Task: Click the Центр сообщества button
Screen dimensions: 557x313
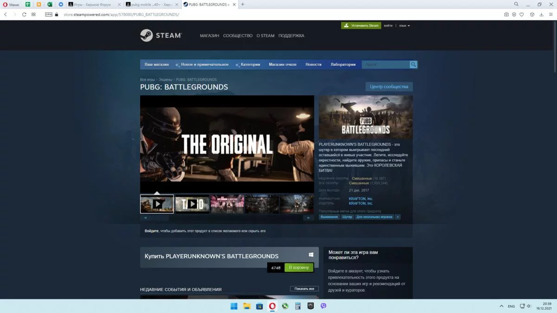Action: click(x=389, y=87)
